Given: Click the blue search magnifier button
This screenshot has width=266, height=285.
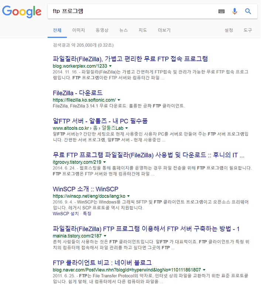Looking at the screenshot, I should tap(248, 11).
